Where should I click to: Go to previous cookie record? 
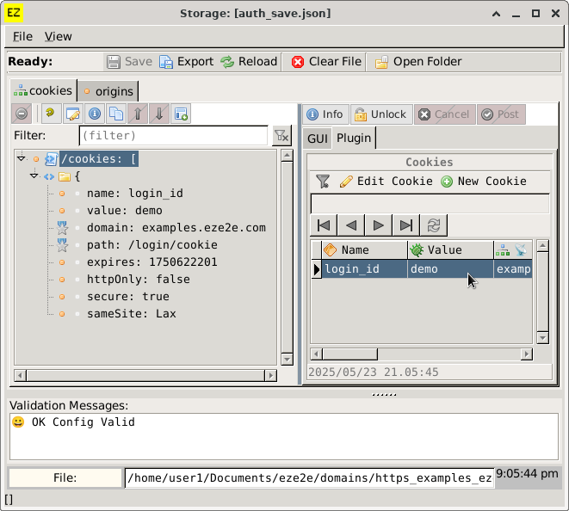[x=351, y=225]
